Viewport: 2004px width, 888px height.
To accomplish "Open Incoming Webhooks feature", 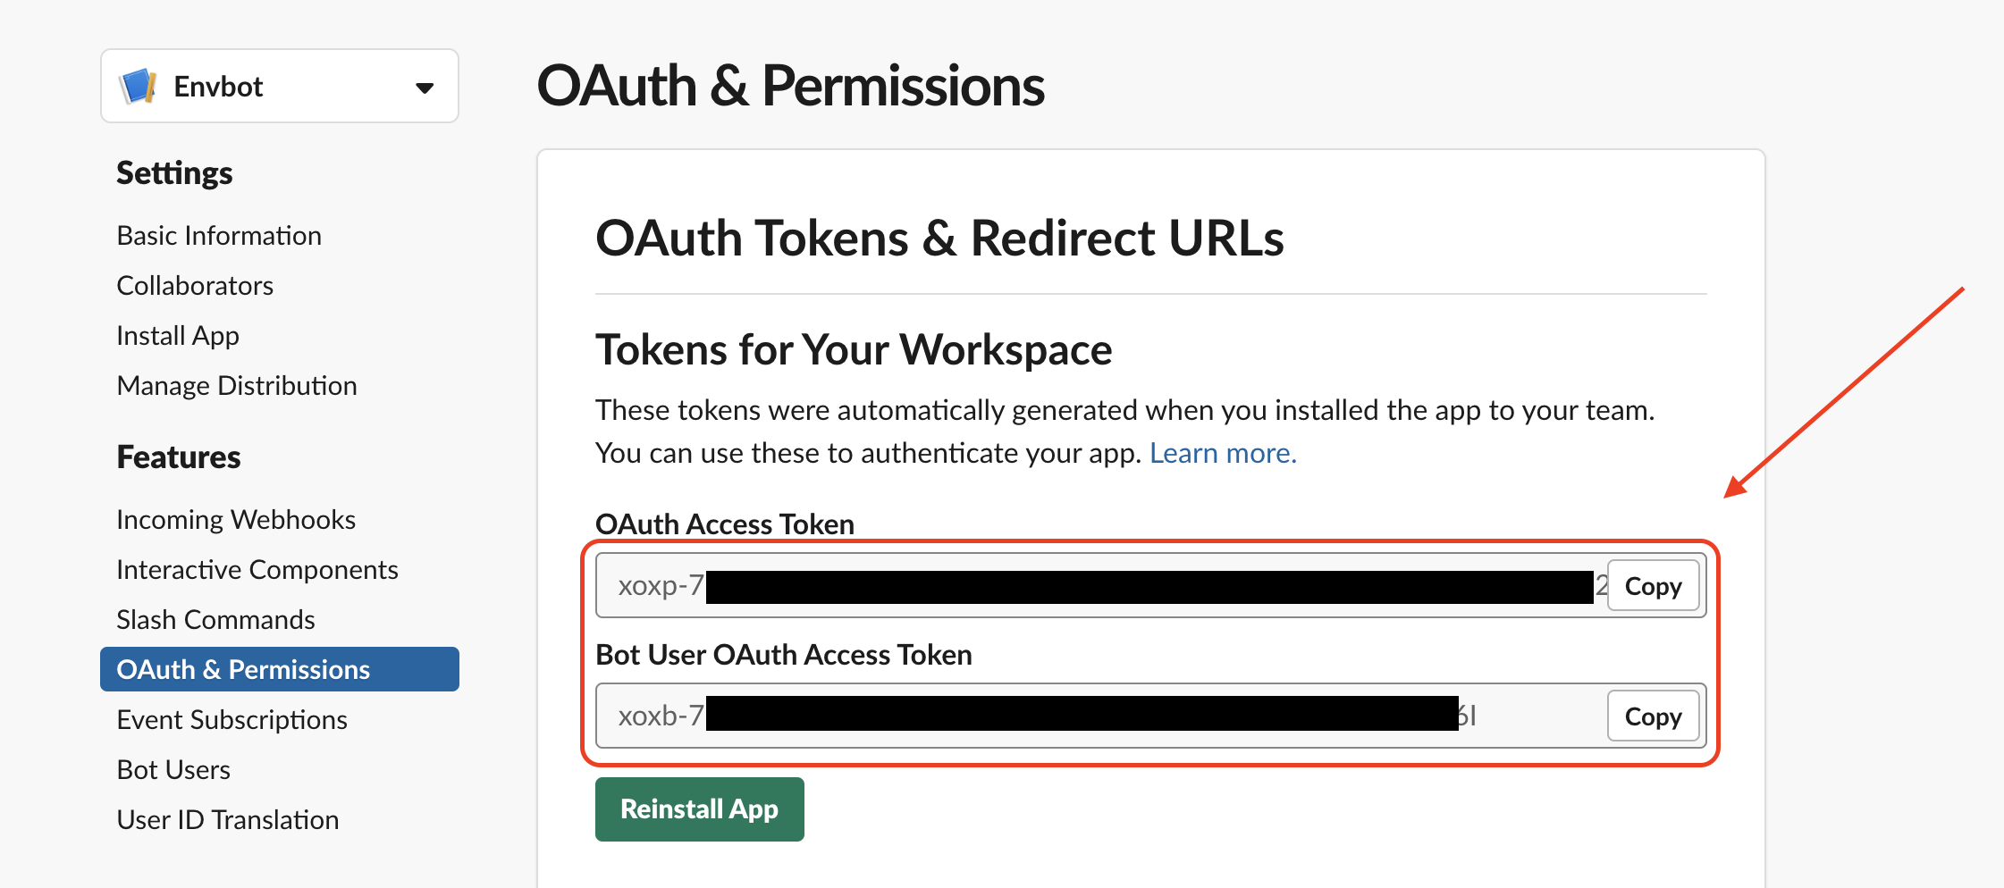I will pyautogui.click(x=236, y=520).
